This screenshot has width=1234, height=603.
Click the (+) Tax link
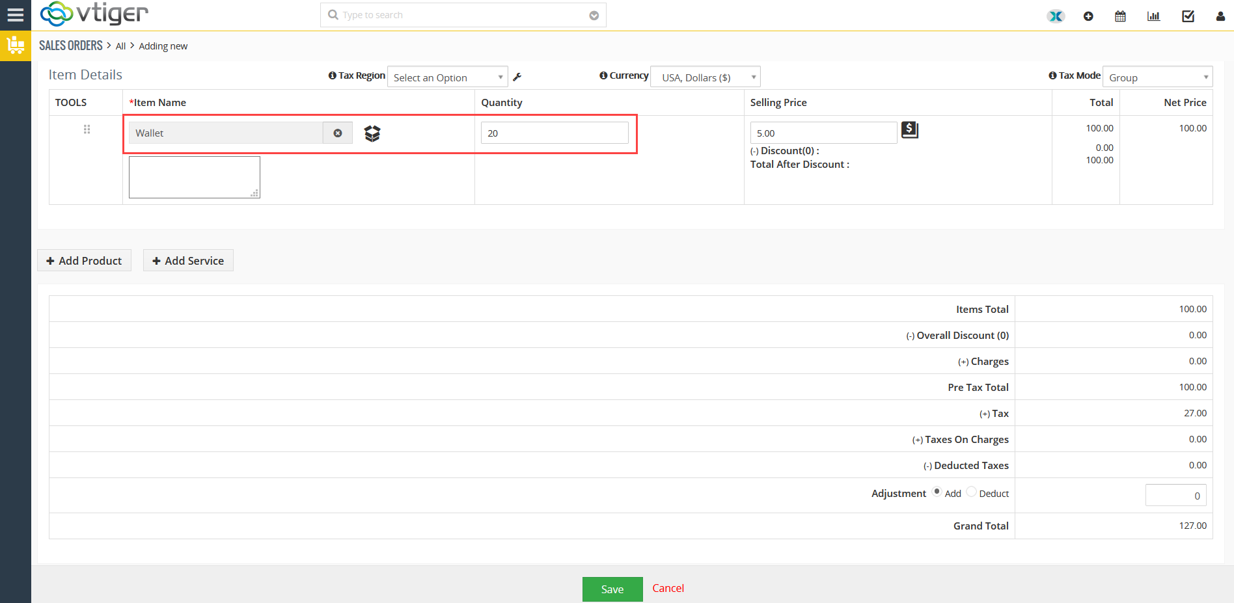click(x=994, y=414)
